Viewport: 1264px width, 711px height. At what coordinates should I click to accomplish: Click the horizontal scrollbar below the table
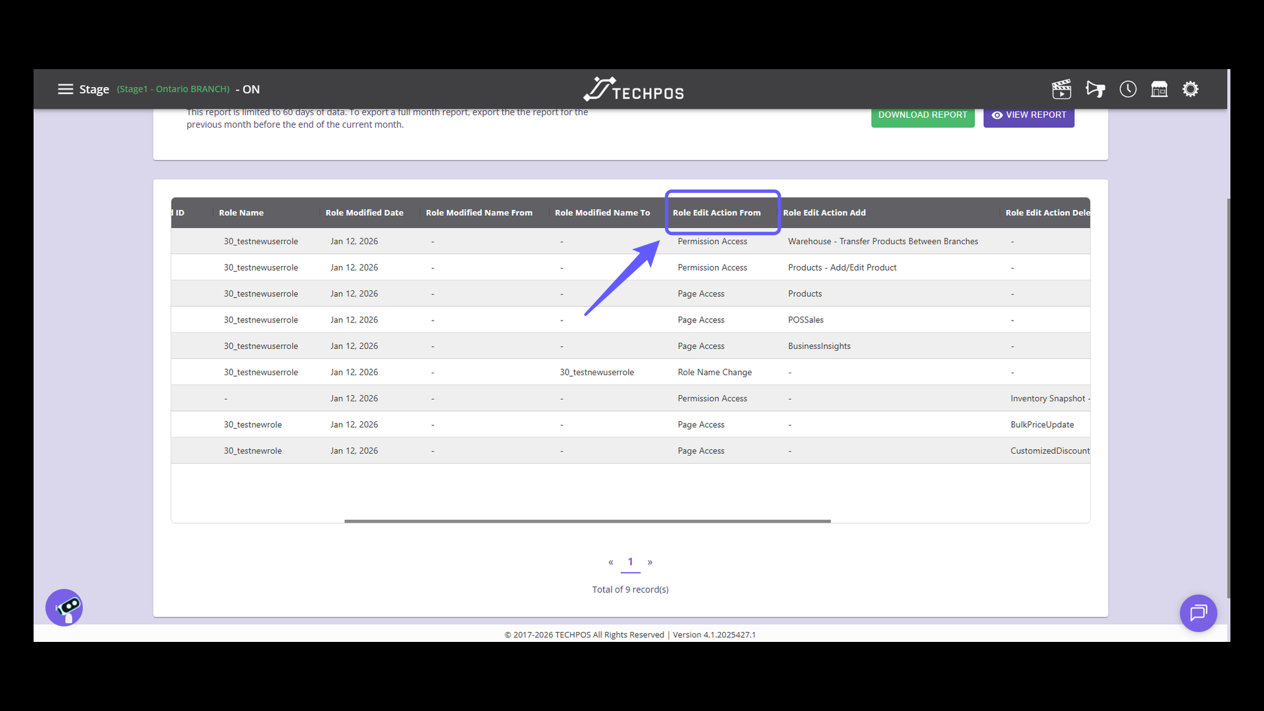click(x=587, y=521)
